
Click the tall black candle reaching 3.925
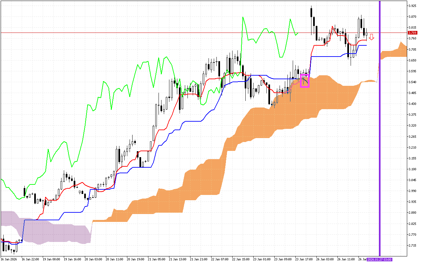click(x=311, y=13)
